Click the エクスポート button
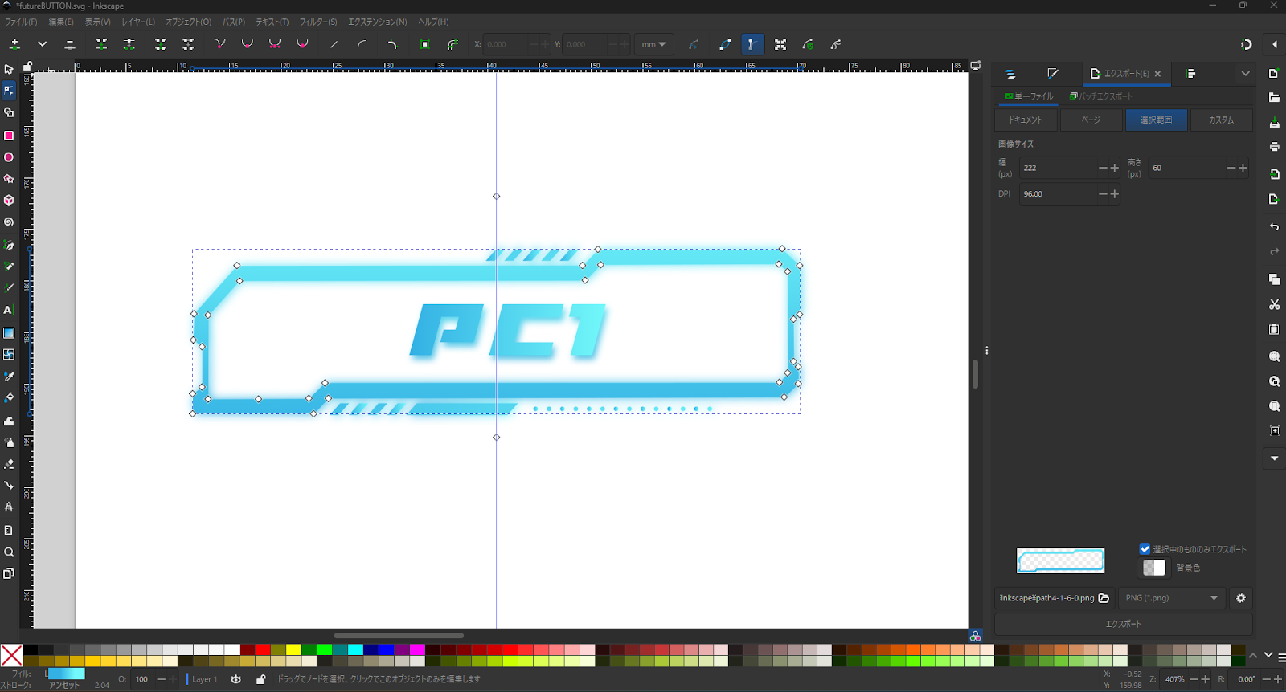 1124,624
